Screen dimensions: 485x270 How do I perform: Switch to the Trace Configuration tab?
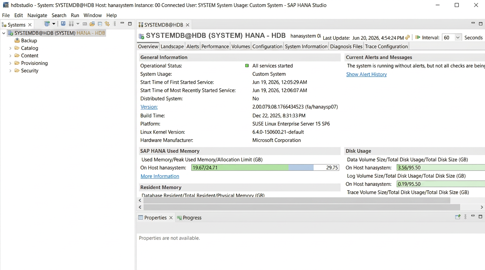(x=386, y=46)
